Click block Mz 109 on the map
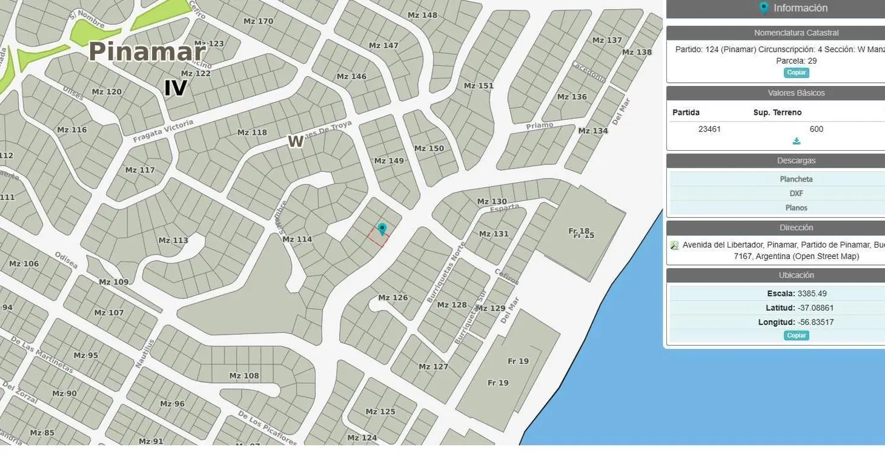885x463 pixels. coord(114,282)
